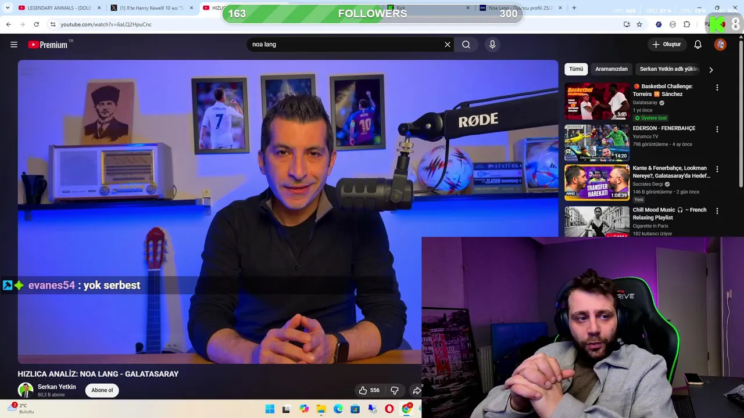Open a new browser tab
The width and height of the screenshot is (744, 418).
tap(574, 8)
